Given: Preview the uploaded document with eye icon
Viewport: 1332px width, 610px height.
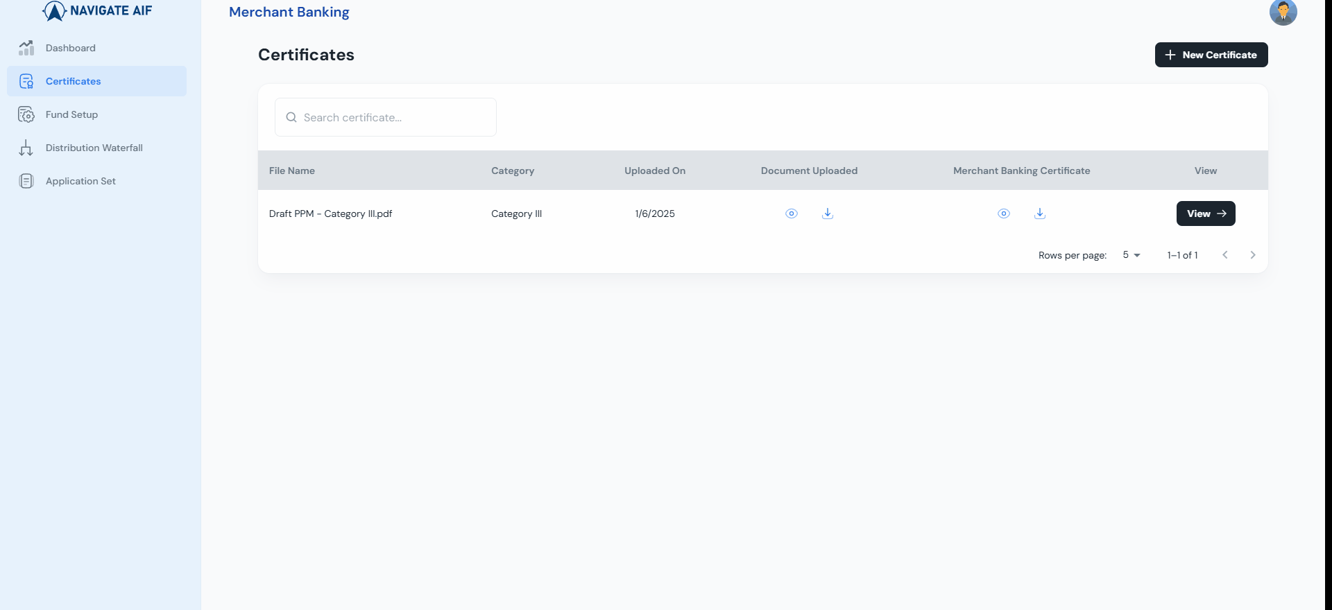Looking at the screenshot, I should [792, 214].
